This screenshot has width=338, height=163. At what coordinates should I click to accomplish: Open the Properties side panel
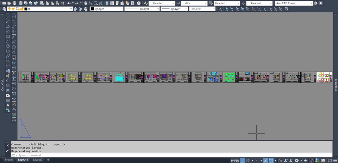(336, 85)
